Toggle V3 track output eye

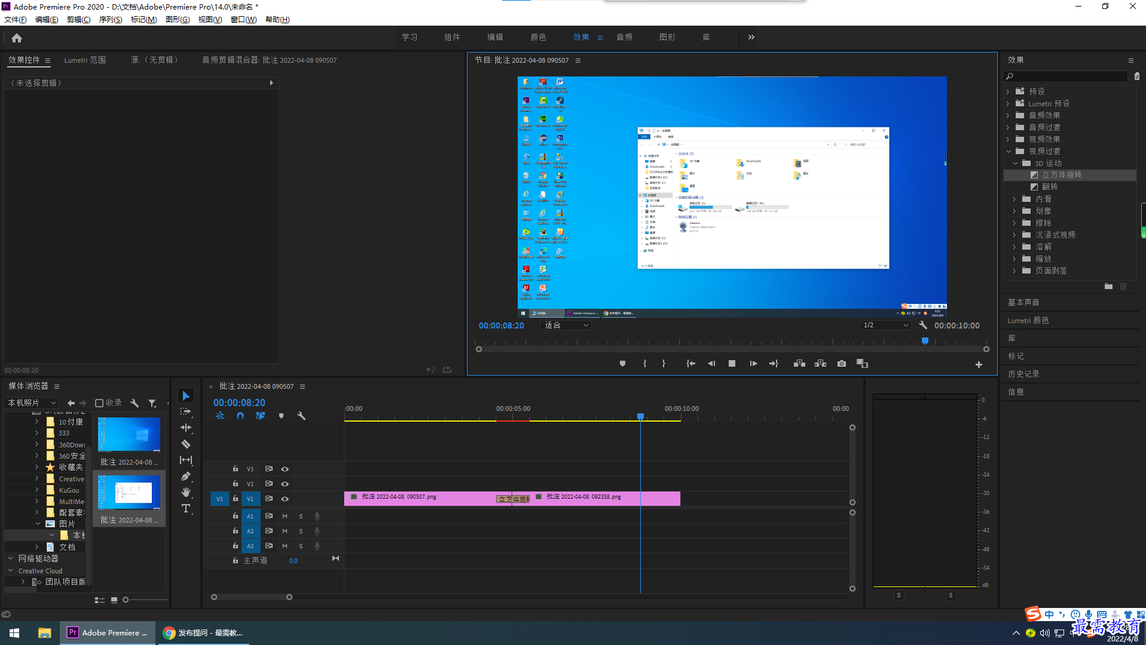(285, 469)
